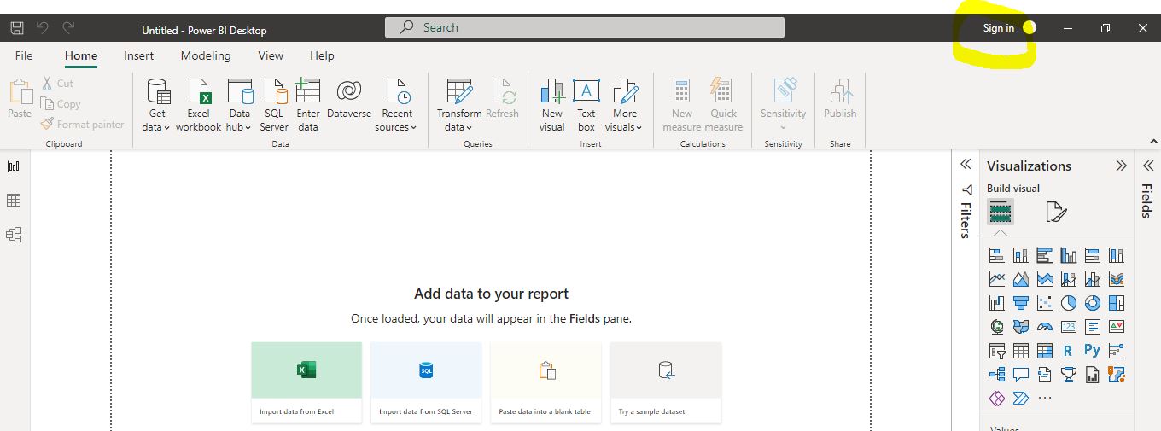Select the Stacked bar chart visual
The height and width of the screenshot is (431, 1161).
(x=996, y=255)
